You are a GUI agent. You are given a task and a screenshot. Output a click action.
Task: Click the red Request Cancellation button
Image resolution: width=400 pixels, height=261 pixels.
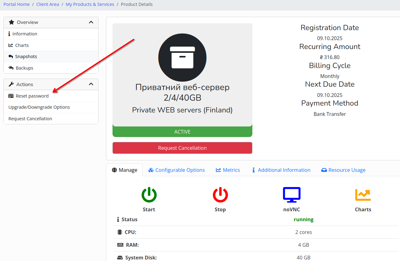click(182, 148)
